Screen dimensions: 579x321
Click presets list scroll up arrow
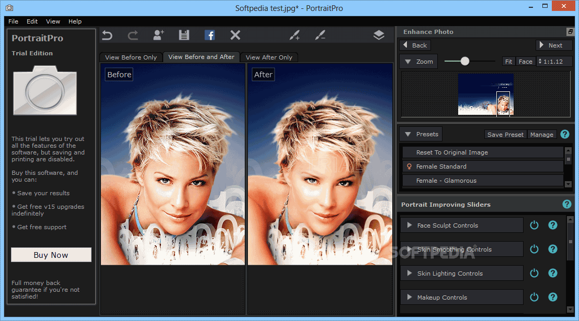pos(569,150)
